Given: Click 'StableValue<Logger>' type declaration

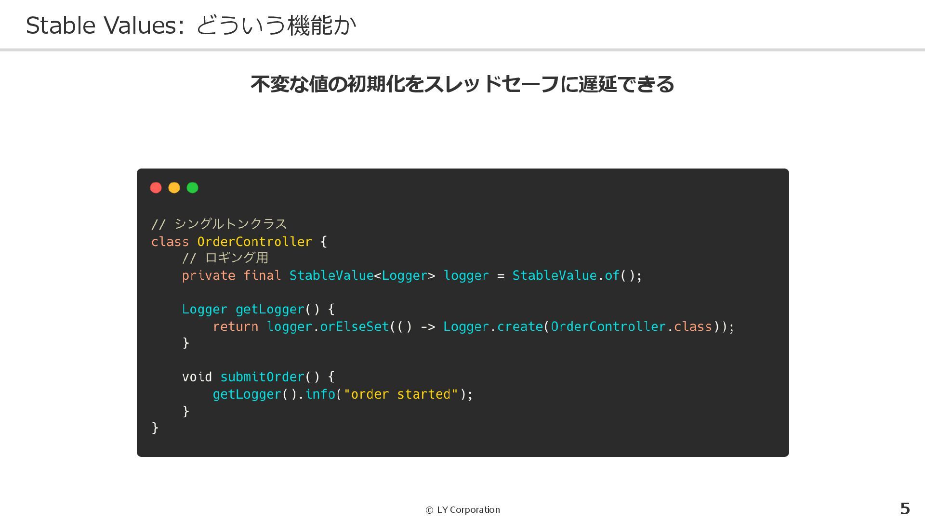Looking at the screenshot, I should pos(361,275).
